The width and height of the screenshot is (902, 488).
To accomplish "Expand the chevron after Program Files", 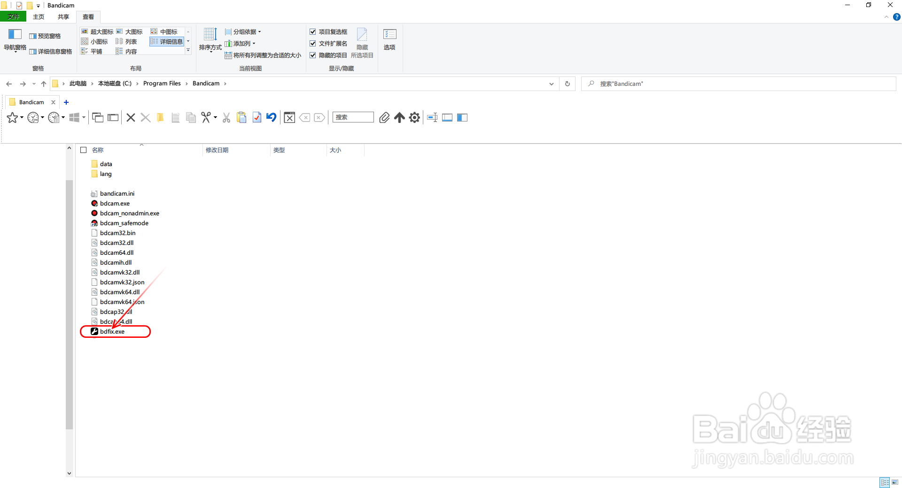I will pyautogui.click(x=187, y=84).
